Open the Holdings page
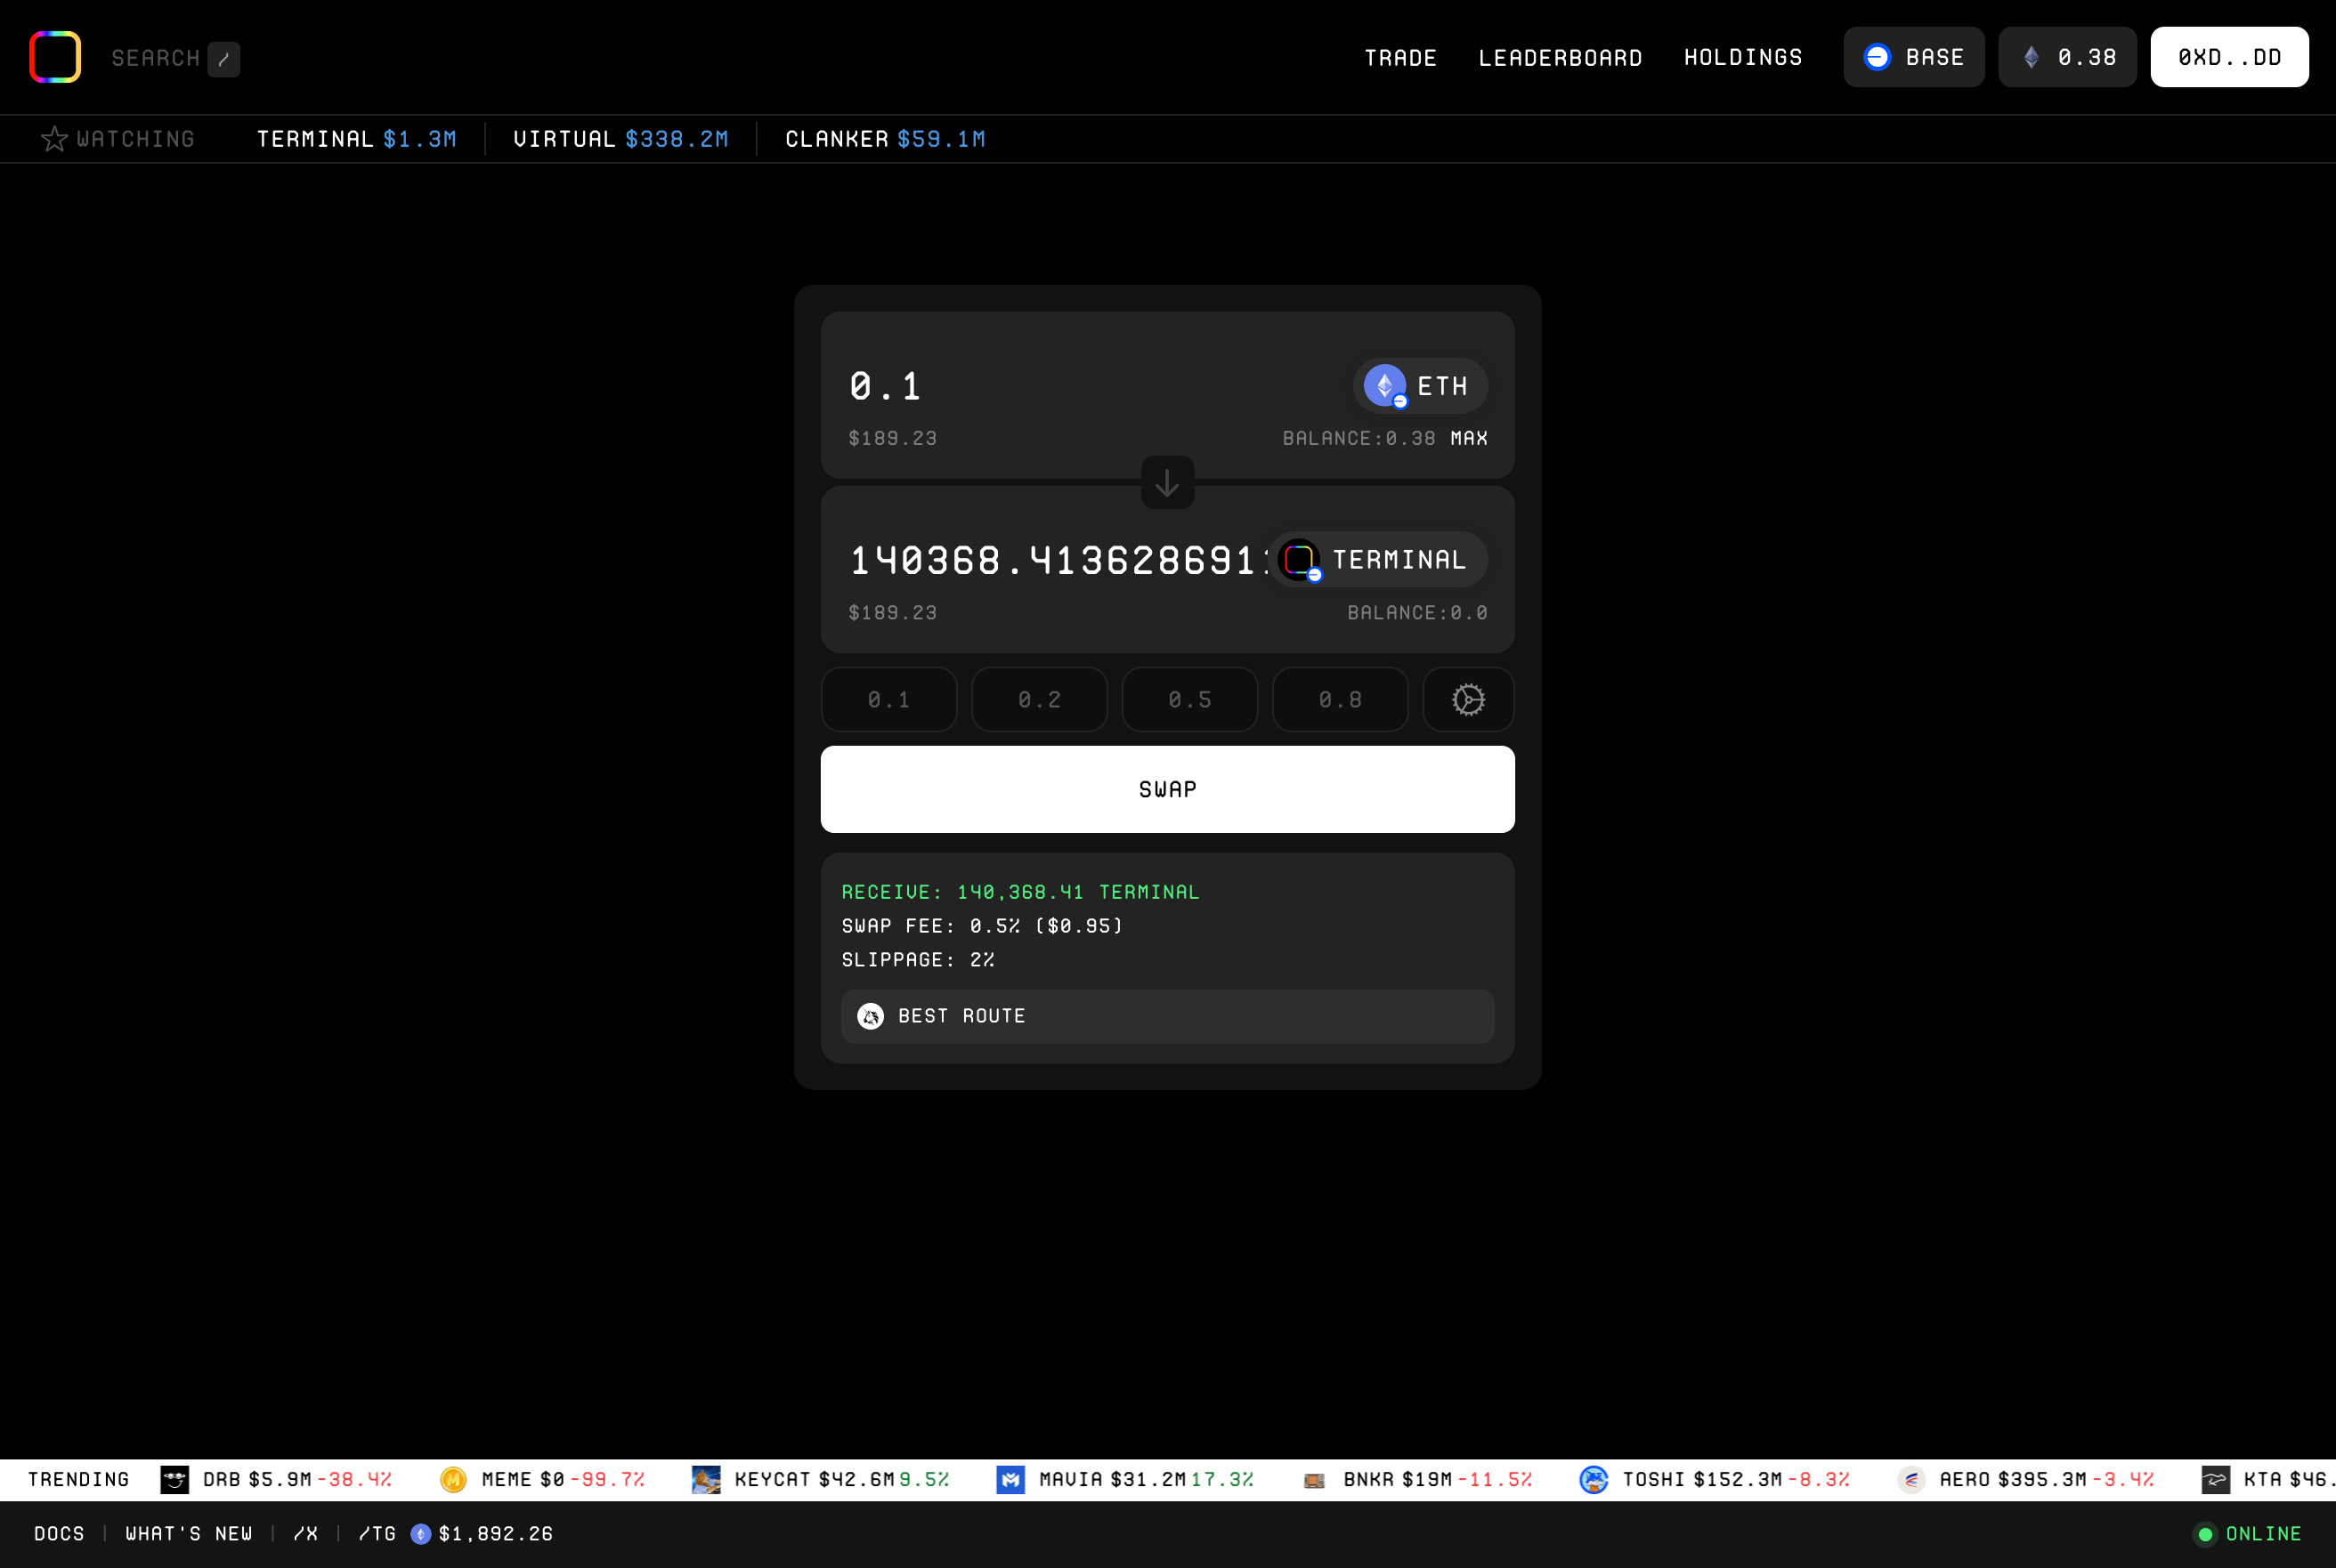The height and width of the screenshot is (1568, 2336). pos(1743,58)
